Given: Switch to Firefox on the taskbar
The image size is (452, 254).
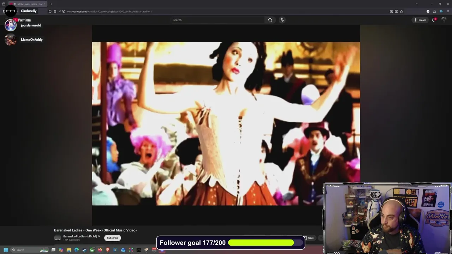Looking at the screenshot, I should (x=100, y=250).
